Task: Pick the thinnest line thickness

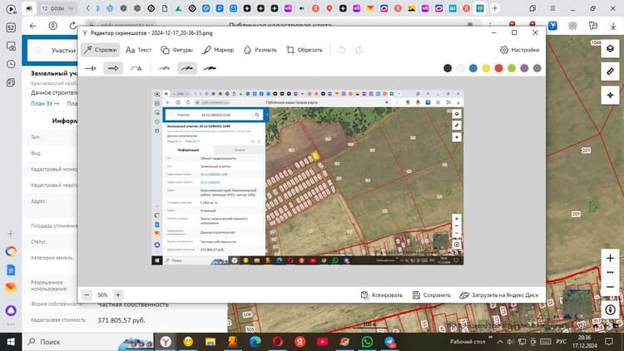Action: point(164,68)
